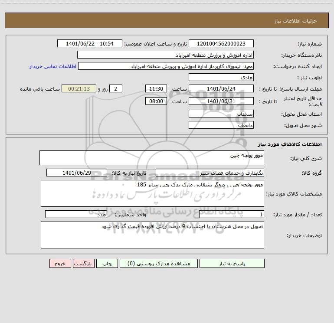Click the request creator name field

pyautogui.click(x=166, y=66)
